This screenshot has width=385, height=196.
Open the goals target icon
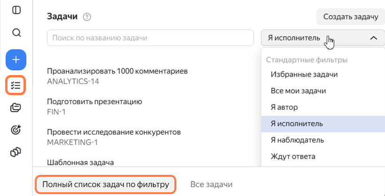16,130
